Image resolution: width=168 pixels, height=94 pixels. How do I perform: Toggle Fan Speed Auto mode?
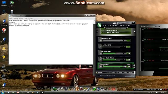coord(129,64)
